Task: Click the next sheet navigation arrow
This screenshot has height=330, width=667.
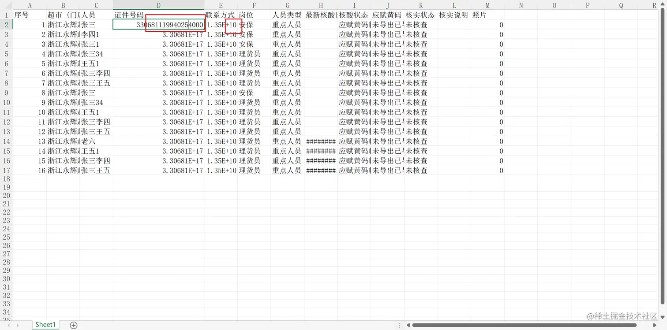Action: (18, 325)
